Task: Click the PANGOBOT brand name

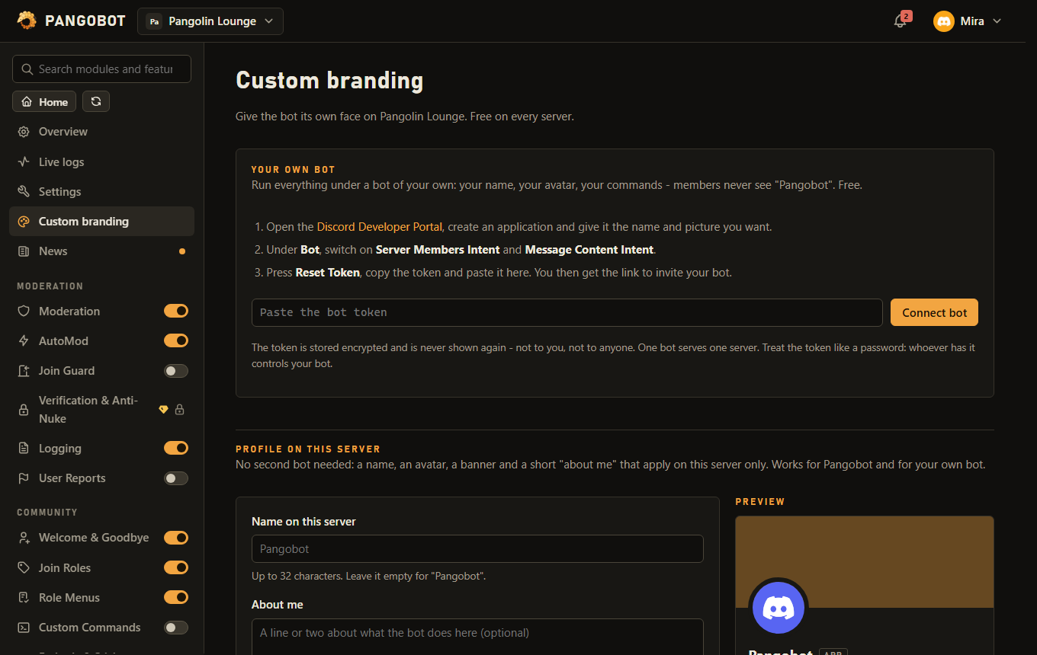Action: tap(85, 21)
